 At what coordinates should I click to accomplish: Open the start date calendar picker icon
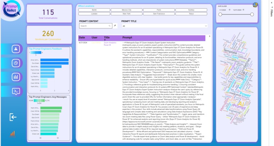(229, 10)
